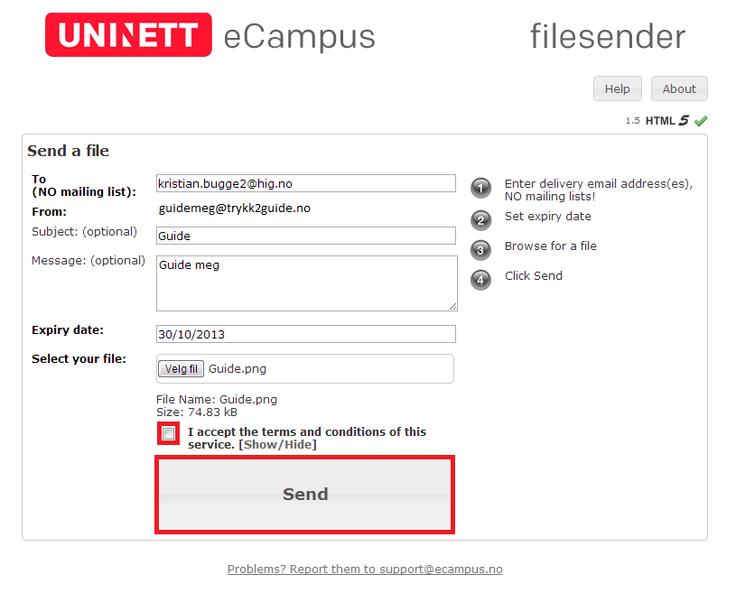Click the UNINETT red logo
Screen dimensions: 736x593
point(128,34)
